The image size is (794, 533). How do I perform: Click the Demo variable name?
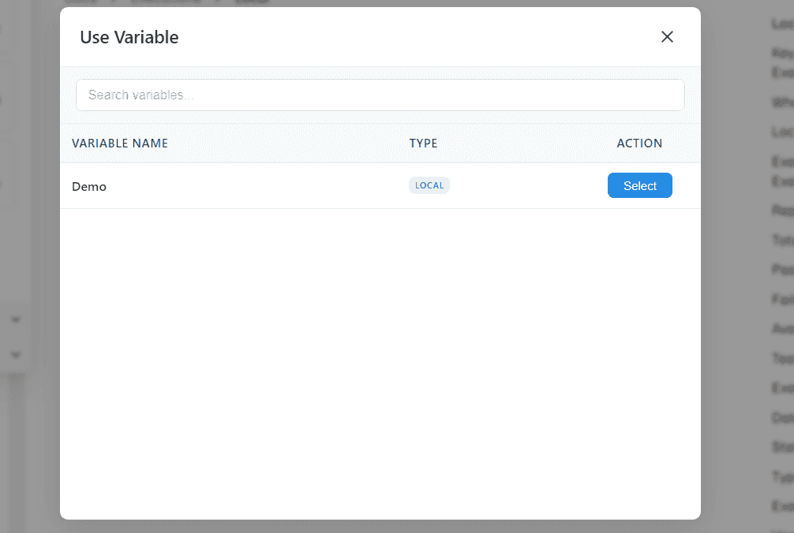point(89,187)
